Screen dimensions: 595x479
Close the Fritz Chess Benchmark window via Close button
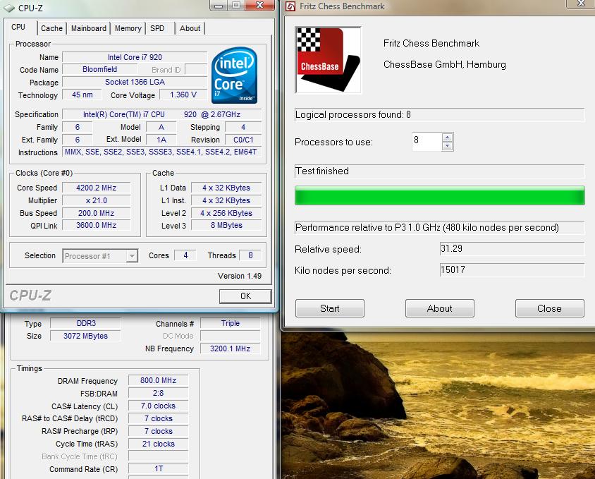pyautogui.click(x=549, y=308)
